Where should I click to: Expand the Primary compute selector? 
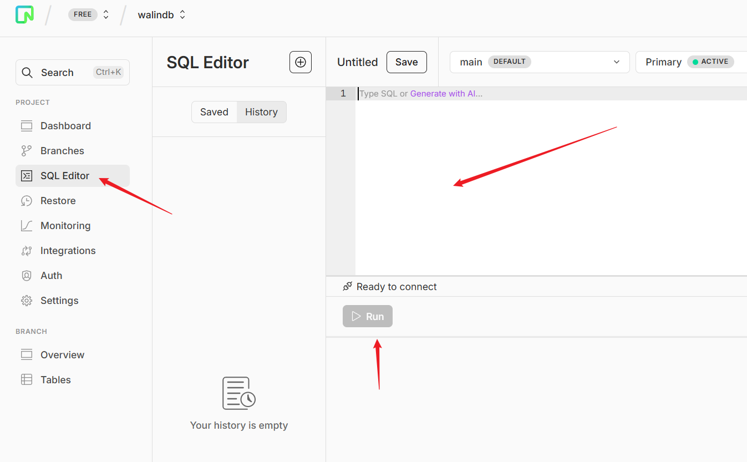690,62
